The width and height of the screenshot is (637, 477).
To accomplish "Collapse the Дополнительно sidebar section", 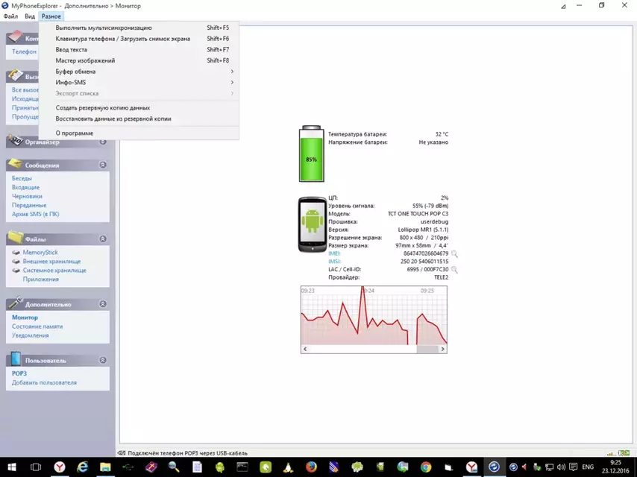I will (x=103, y=304).
